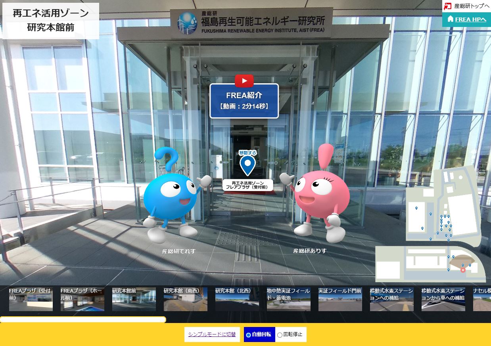Click the 産総研ありす name label
The image size is (491, 346).
point(310,251)
